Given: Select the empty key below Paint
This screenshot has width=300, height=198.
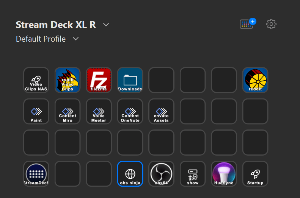Looking at the screenshot, I should pos(36,142).
